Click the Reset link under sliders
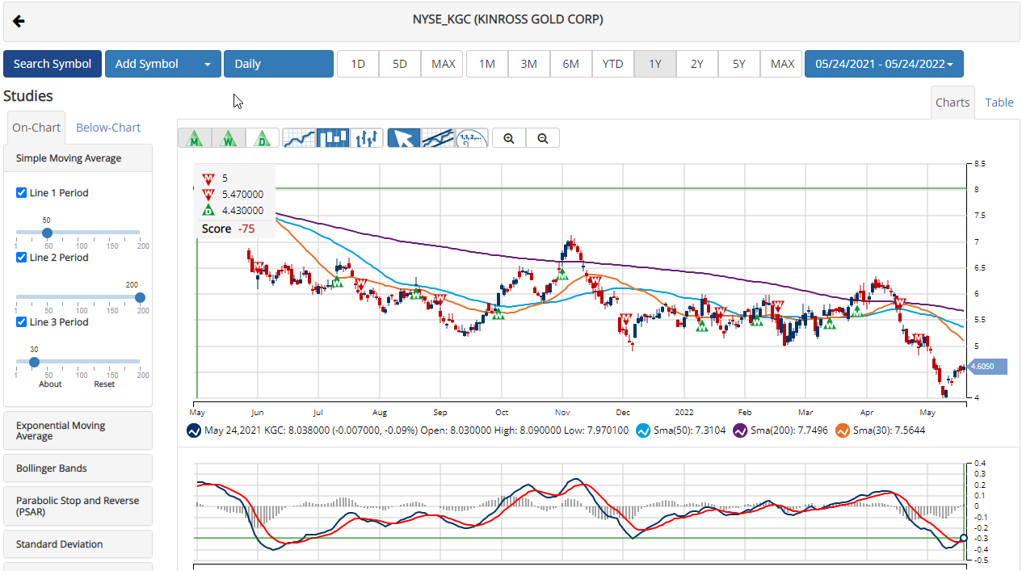1022x571 pixels. (104, 384)
